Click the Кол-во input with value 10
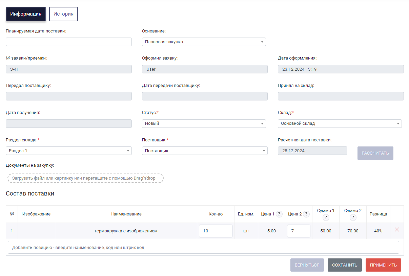The height and width of the screenshot is (276, 409). point(216,231)
